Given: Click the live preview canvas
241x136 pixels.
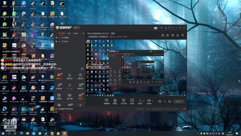Looking at the screenshot, I should (x=136, y=68).
